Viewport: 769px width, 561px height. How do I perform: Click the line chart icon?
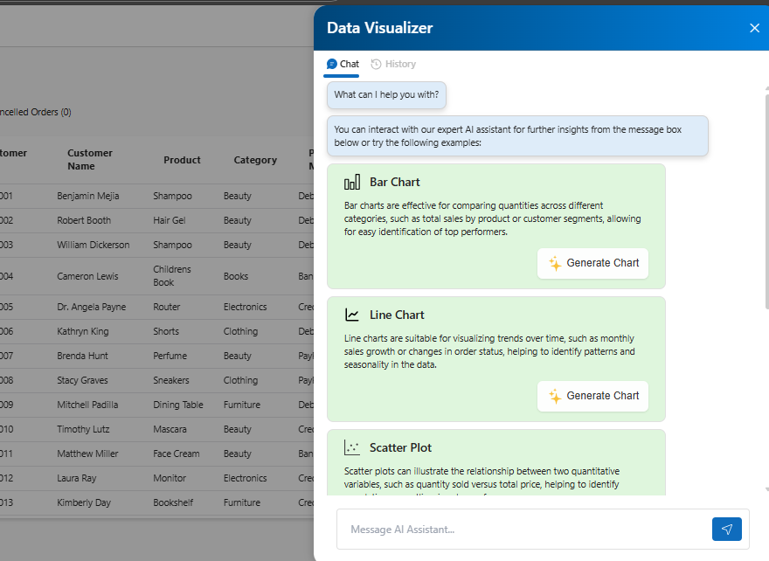click(x=352, y=315)
